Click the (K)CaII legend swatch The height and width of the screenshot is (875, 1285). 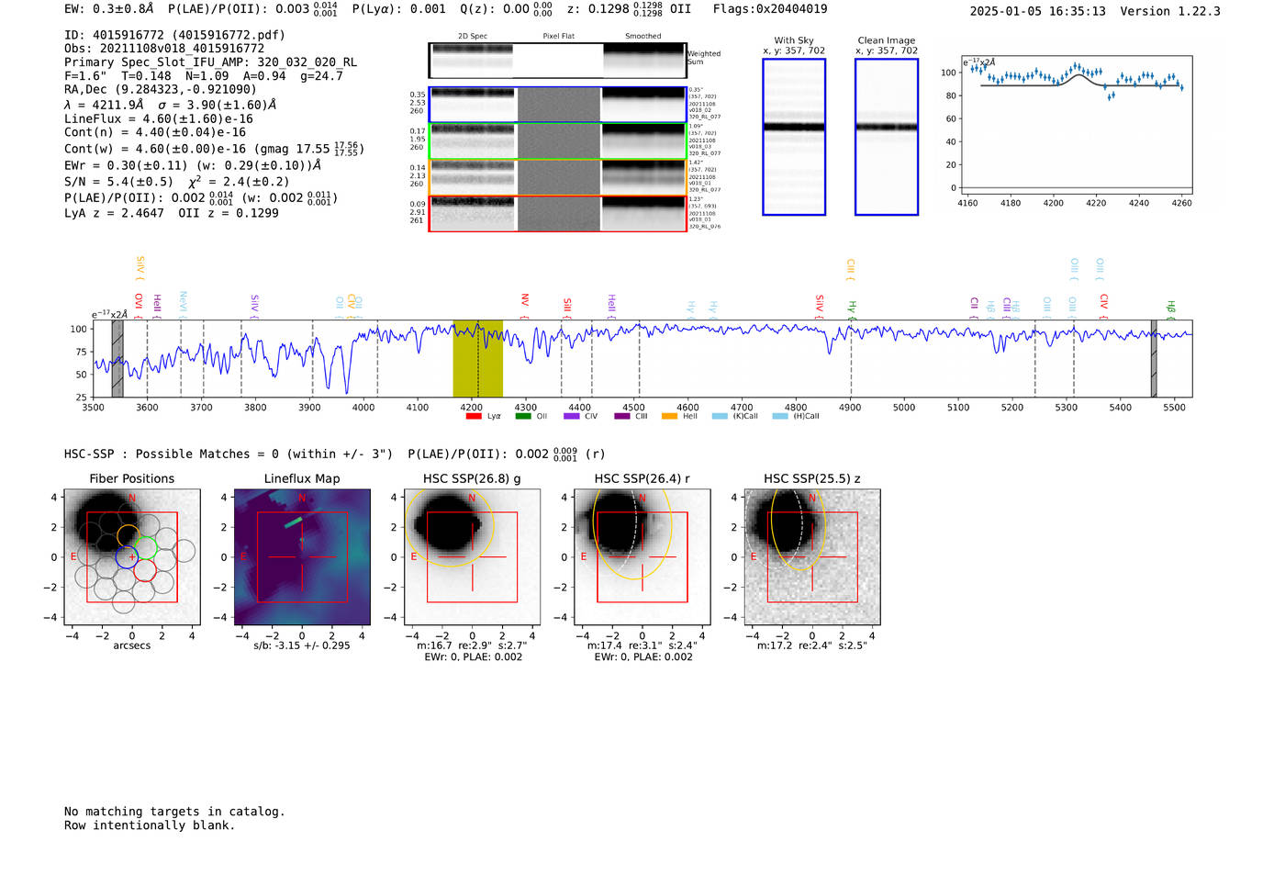pyautogui.click(x=720, y=417)
